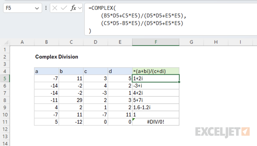Click cell F6 showing -3+i
Screen dimensions: 257x146
pyautogui.click(x=156, y=86)
